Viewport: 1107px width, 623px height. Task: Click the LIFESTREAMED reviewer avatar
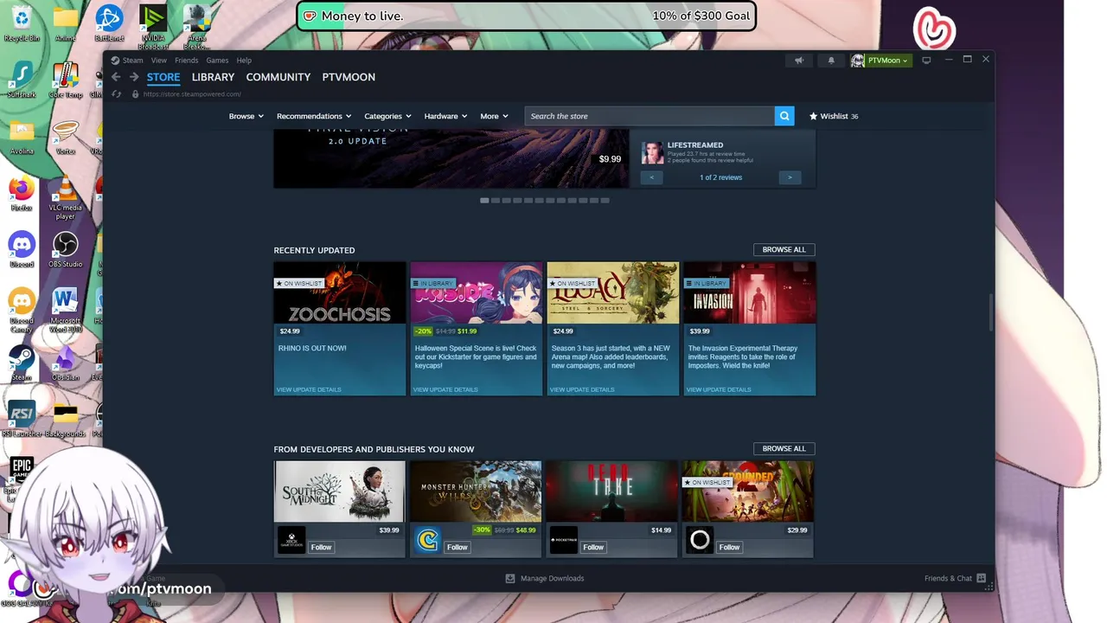(652, 152)
